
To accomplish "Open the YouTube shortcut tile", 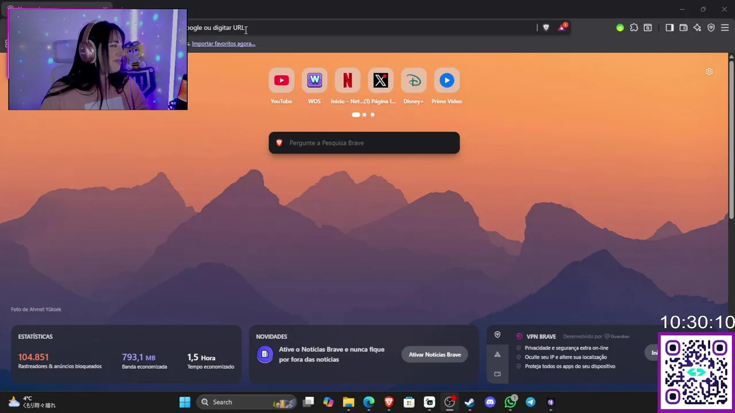I will coord(281,81).
